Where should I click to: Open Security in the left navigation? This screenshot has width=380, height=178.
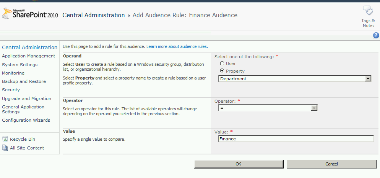pos(11,90)
